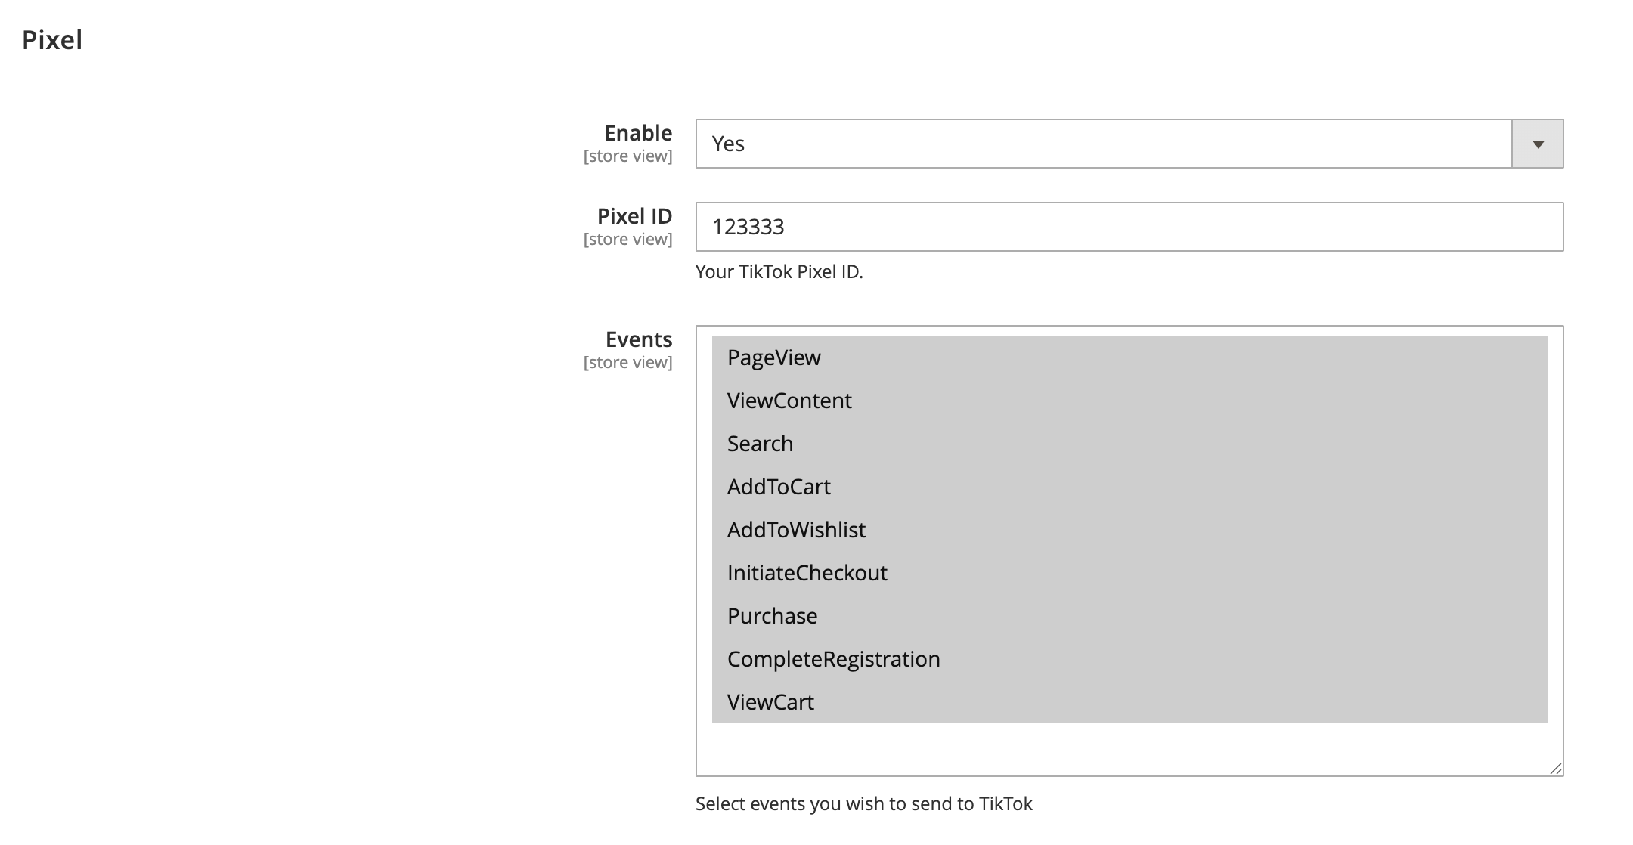Click the Pixel ID field label
Viewport: 1633px width, 845px height.
(634, 216)
